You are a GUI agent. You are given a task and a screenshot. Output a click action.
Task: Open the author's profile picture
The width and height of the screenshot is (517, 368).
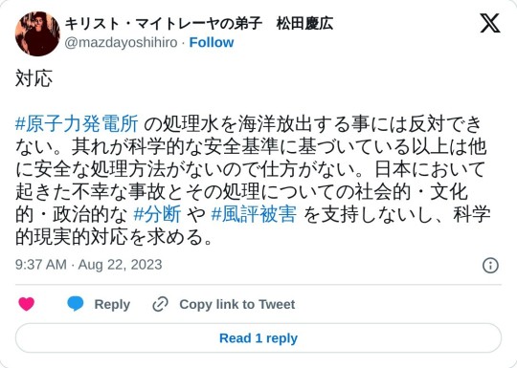pyautogui.click(x=37, y=33)
